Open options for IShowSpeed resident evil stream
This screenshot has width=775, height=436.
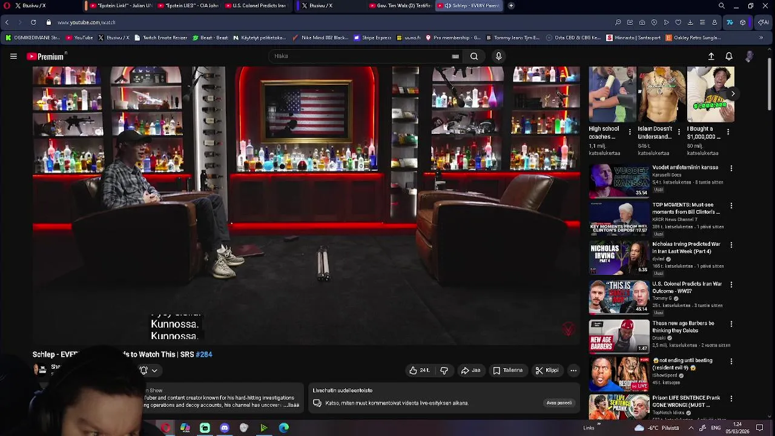coord(731,362)
